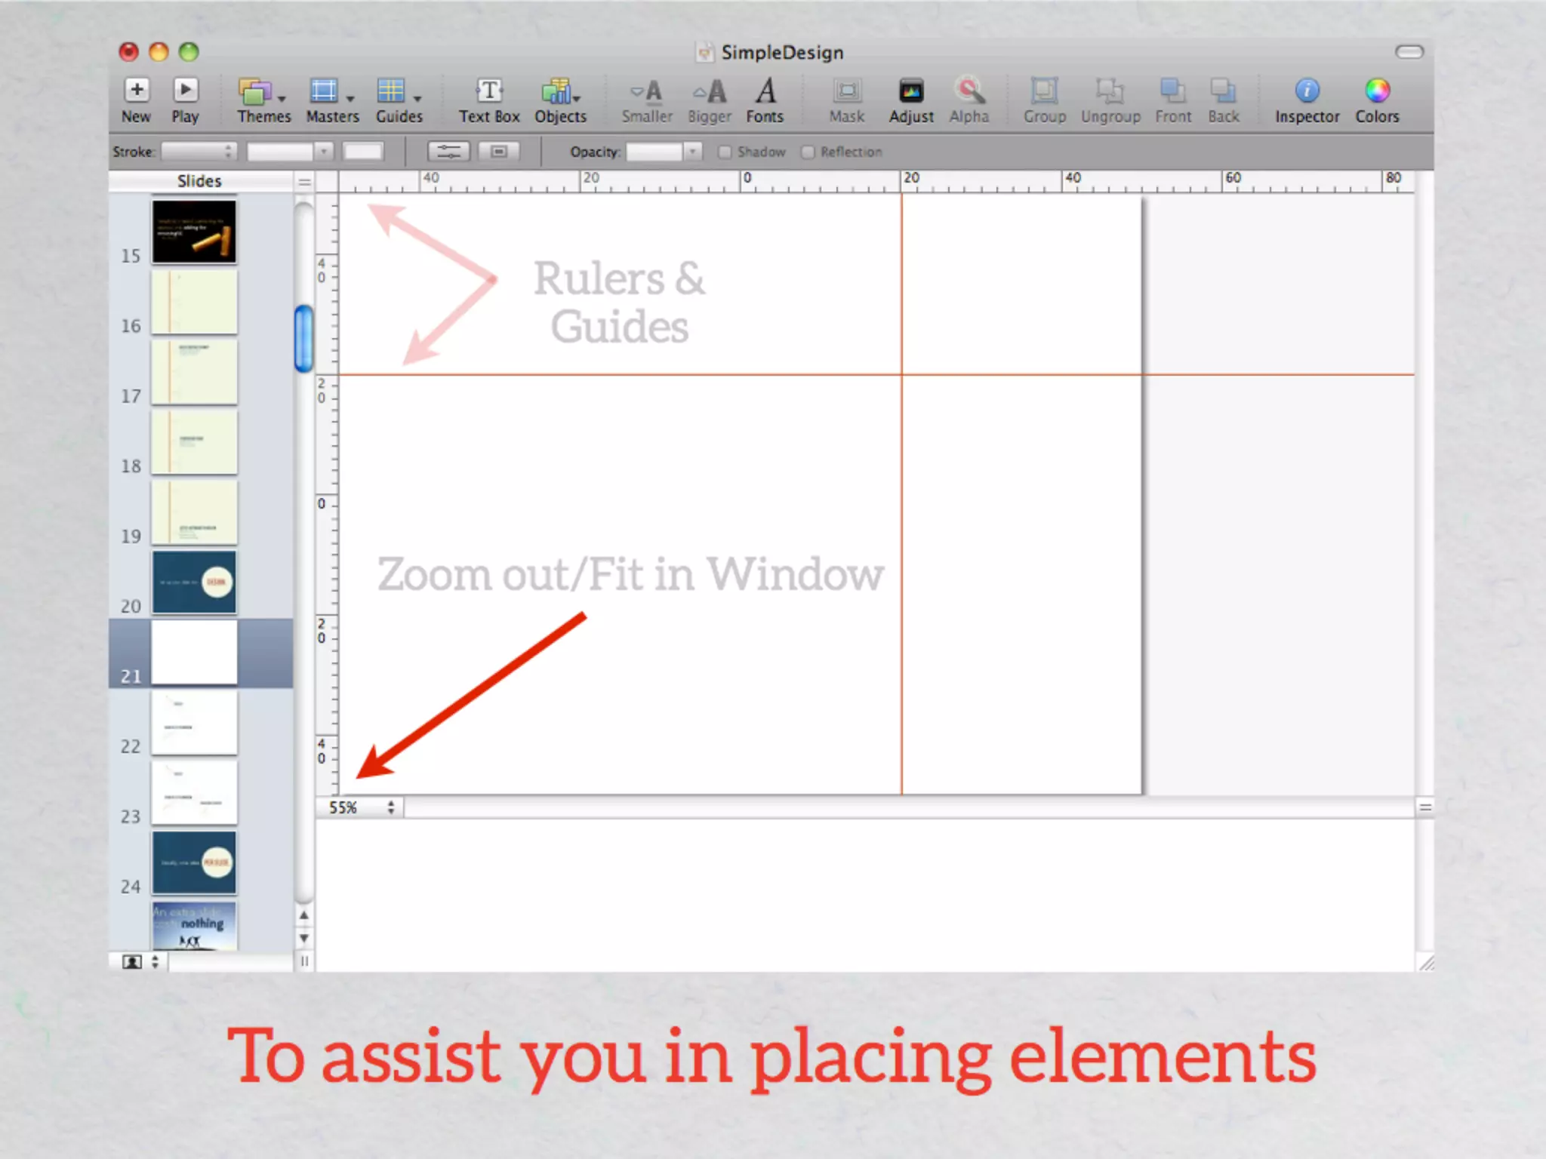
Task: Open the 55% zoom level popup
Action: 360,807
